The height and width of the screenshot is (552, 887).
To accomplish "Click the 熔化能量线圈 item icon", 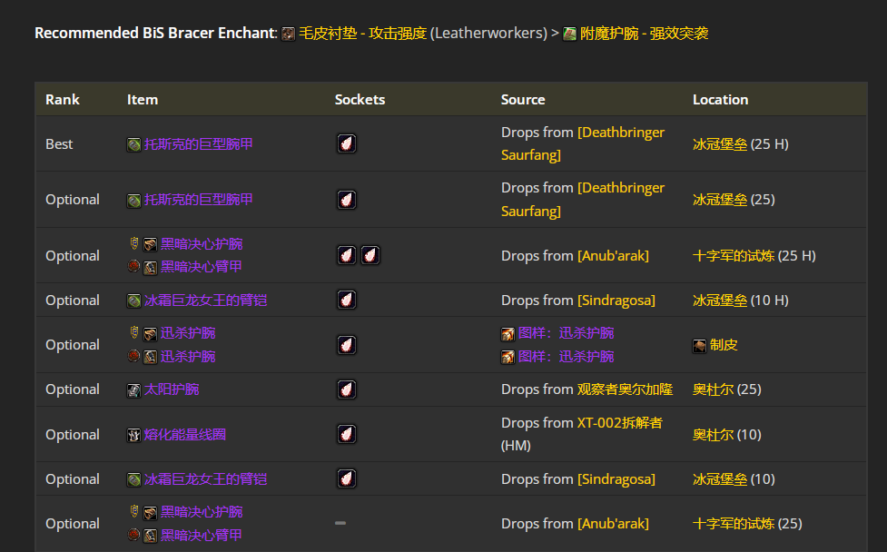I will [133, 434].
